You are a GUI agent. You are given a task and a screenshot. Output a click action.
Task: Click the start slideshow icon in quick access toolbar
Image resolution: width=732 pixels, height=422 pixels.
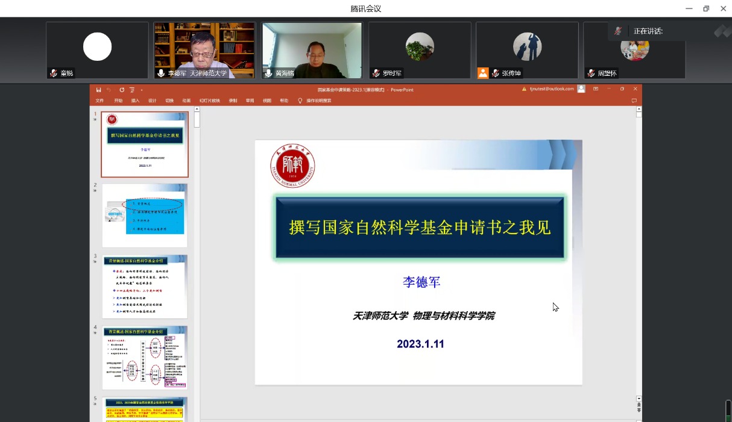click(x=132, y=90)
